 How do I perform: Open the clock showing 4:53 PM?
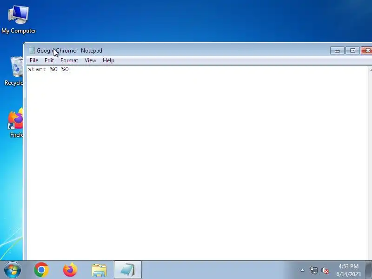(x=348, y=270)
